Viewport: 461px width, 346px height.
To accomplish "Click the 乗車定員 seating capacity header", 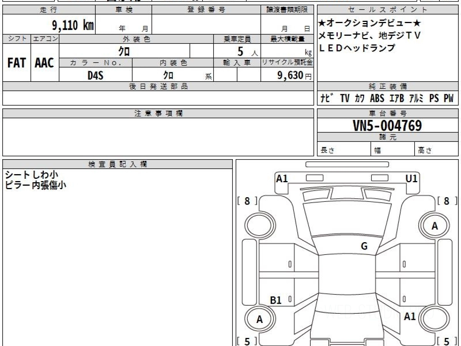I will tap(237, 39).
